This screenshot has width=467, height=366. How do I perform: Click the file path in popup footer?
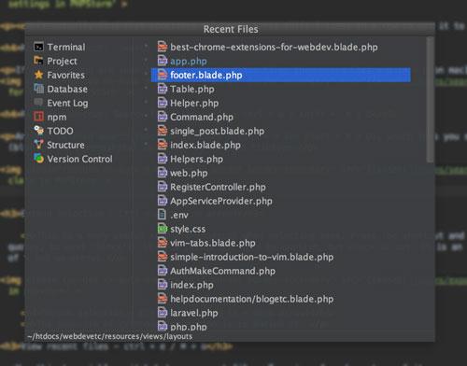click(110, 336)
